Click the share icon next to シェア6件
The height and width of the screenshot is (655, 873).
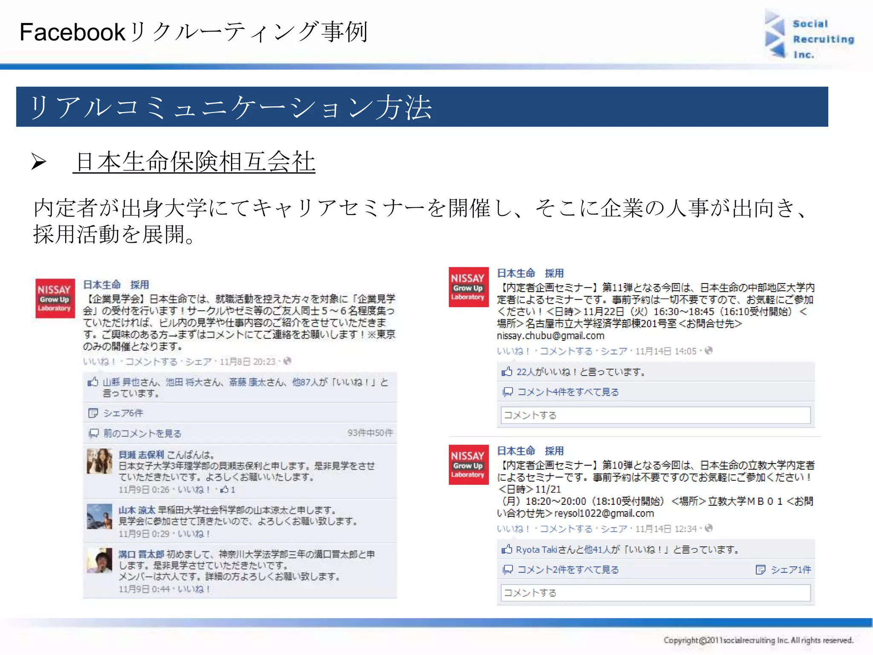[93, 413]
